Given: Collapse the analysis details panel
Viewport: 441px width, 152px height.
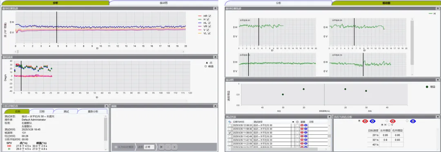Looking at the screenshot, I should (x=107, y=106).
